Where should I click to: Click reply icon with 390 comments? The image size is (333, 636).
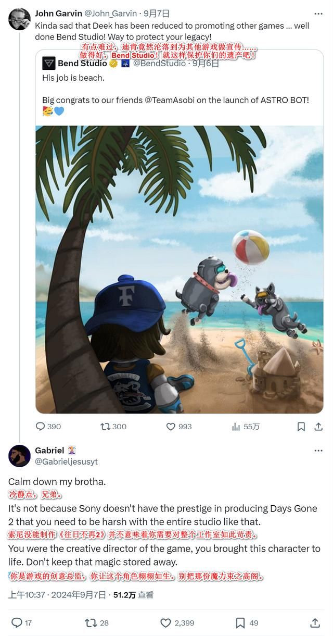(40, 427)
